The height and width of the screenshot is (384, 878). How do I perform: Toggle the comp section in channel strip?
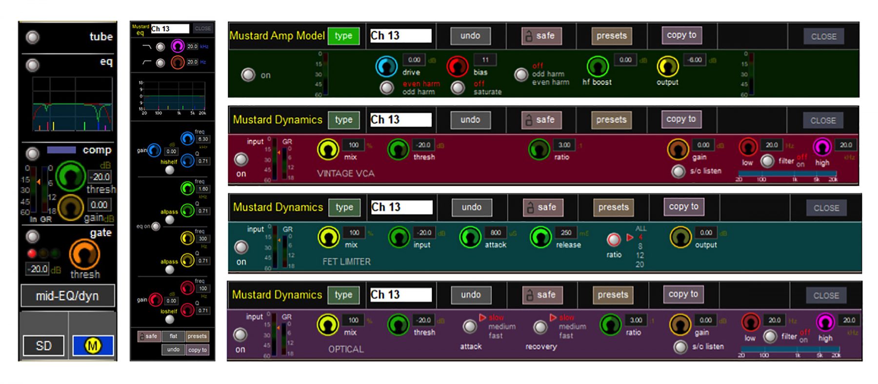tap(33, 154)
